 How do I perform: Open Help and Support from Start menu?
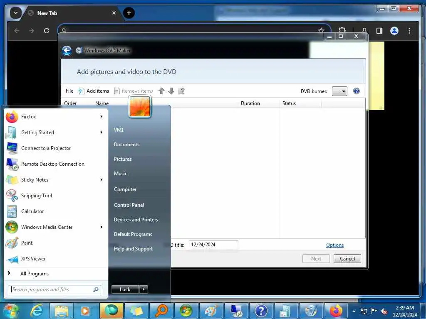tap(134, 249)
